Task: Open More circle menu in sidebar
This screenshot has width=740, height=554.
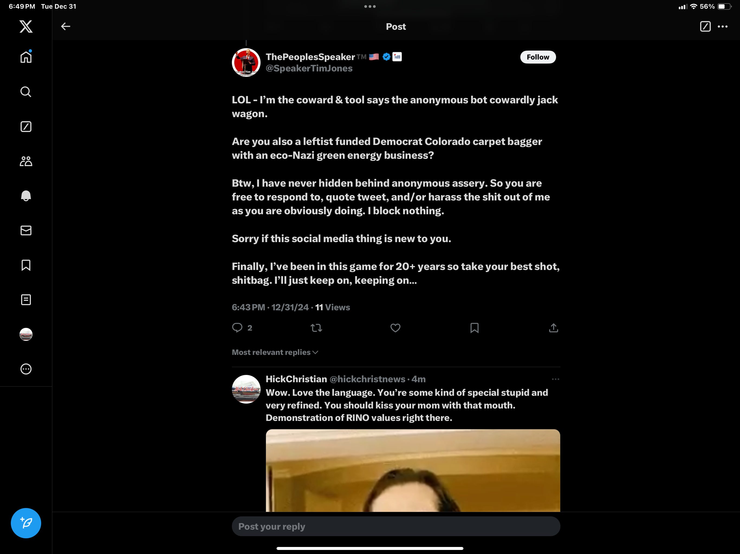Action: [x=26, y=369]
